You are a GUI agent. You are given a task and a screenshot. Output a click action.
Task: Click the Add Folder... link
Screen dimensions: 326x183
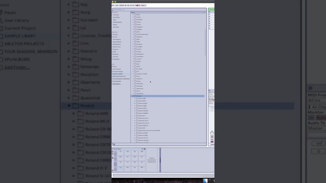tap(117, 84)
